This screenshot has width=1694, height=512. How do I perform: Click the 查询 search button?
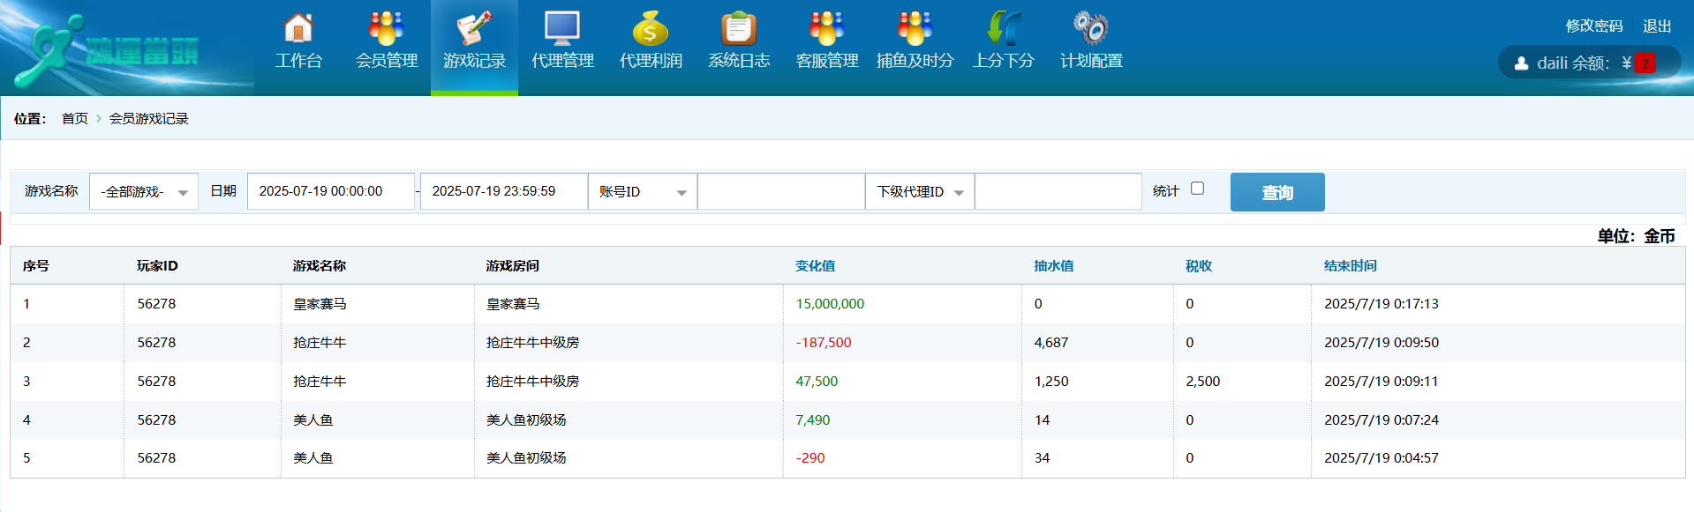(1276, 192)
